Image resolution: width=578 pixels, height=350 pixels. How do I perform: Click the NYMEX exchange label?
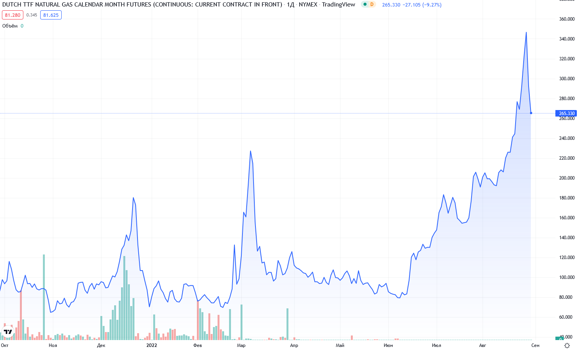point(308,5)
